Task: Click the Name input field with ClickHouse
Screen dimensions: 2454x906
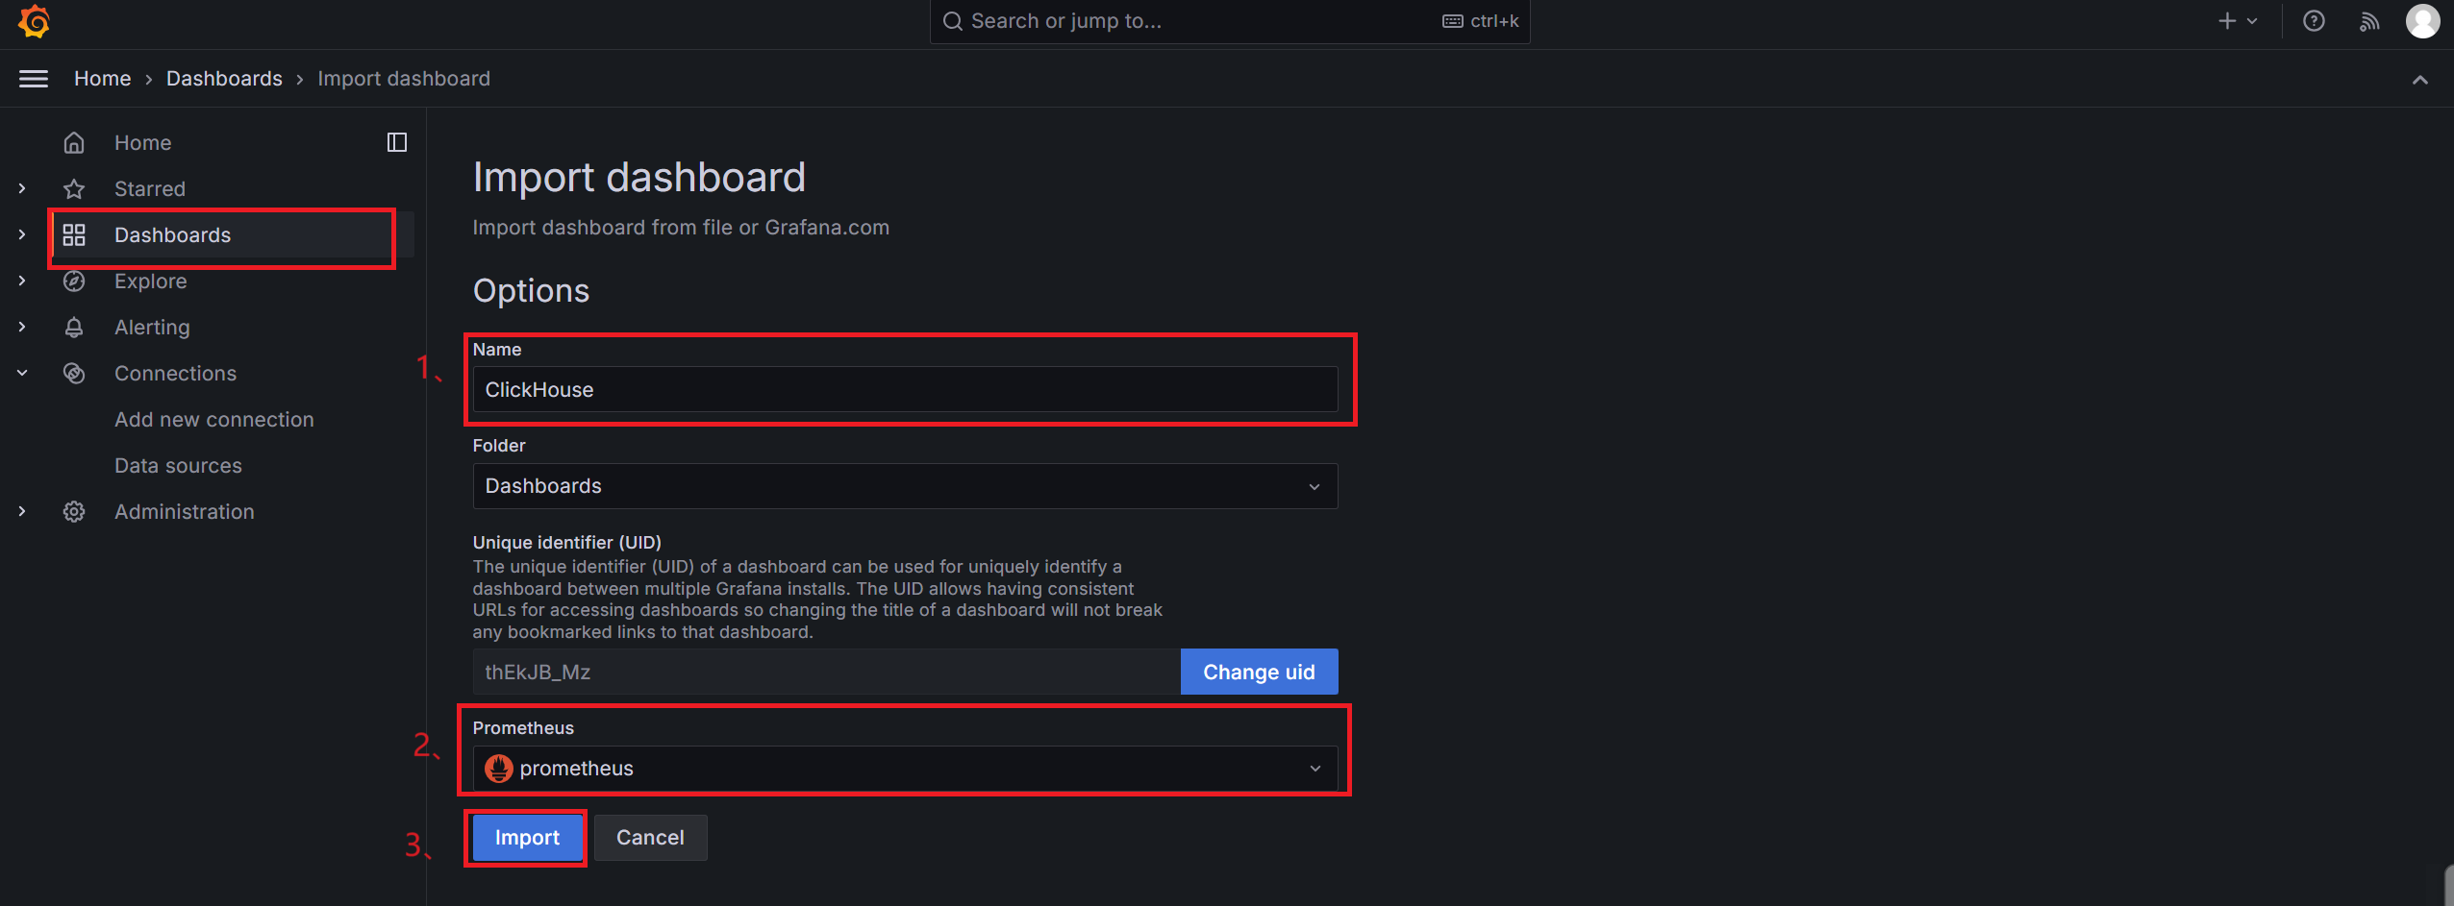Action: click(x=905, y=390)
